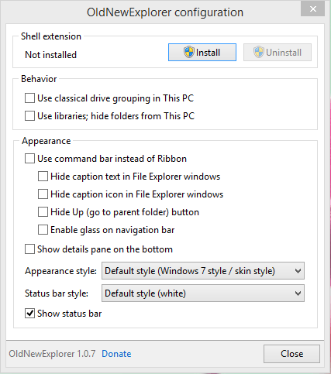Check Hide caption icon in File Explorer
Viewport: 331px width, 374px height.
tap(43, 194)
